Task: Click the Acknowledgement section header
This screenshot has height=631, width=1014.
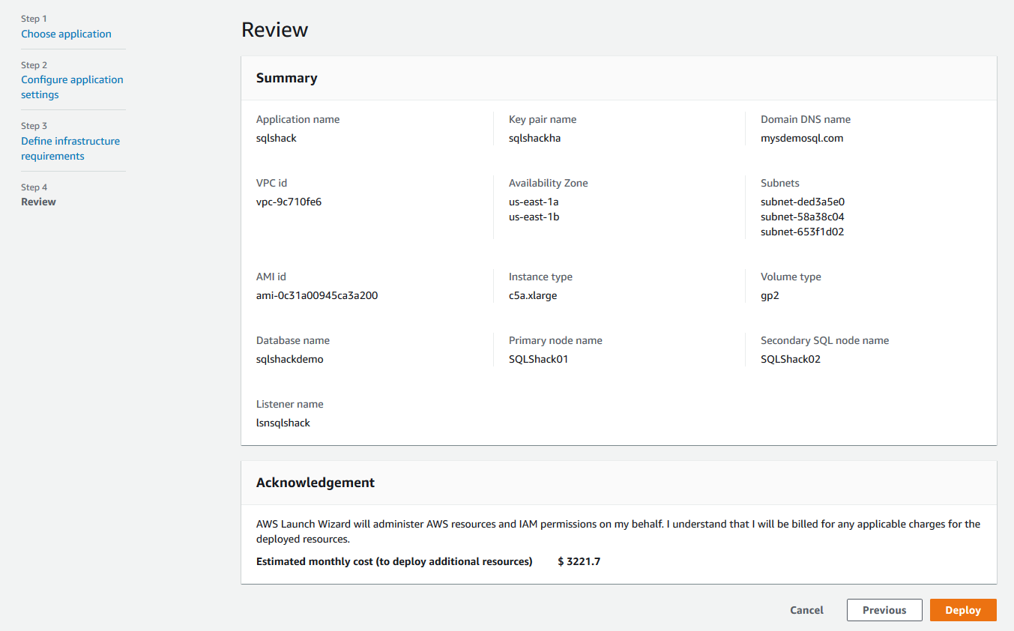Action: [315, 483]
